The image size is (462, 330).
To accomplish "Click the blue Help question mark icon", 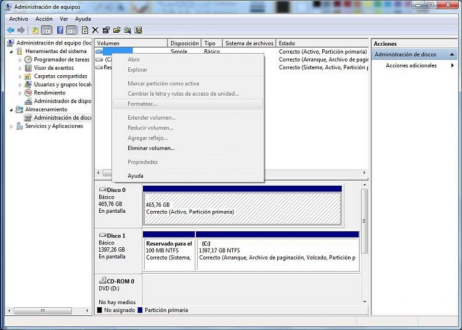I will pyautogui.click(x=60, y=30).
